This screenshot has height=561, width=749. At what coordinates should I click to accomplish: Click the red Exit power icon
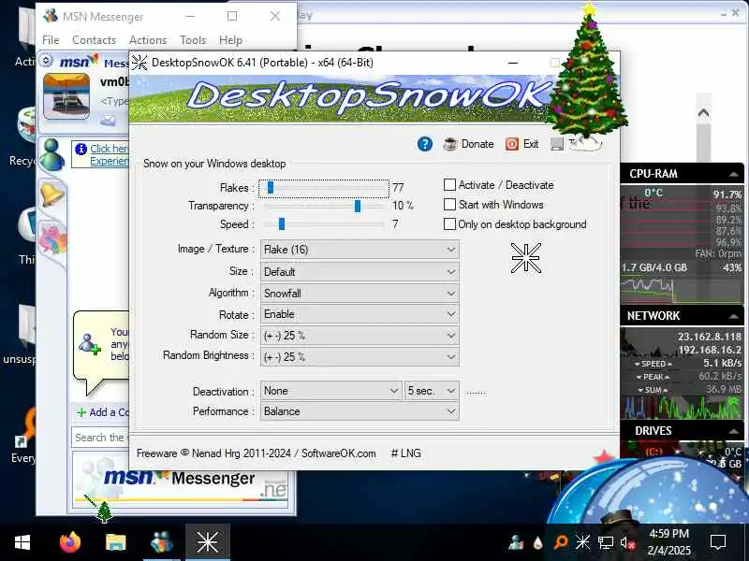[x=512, y=144]
